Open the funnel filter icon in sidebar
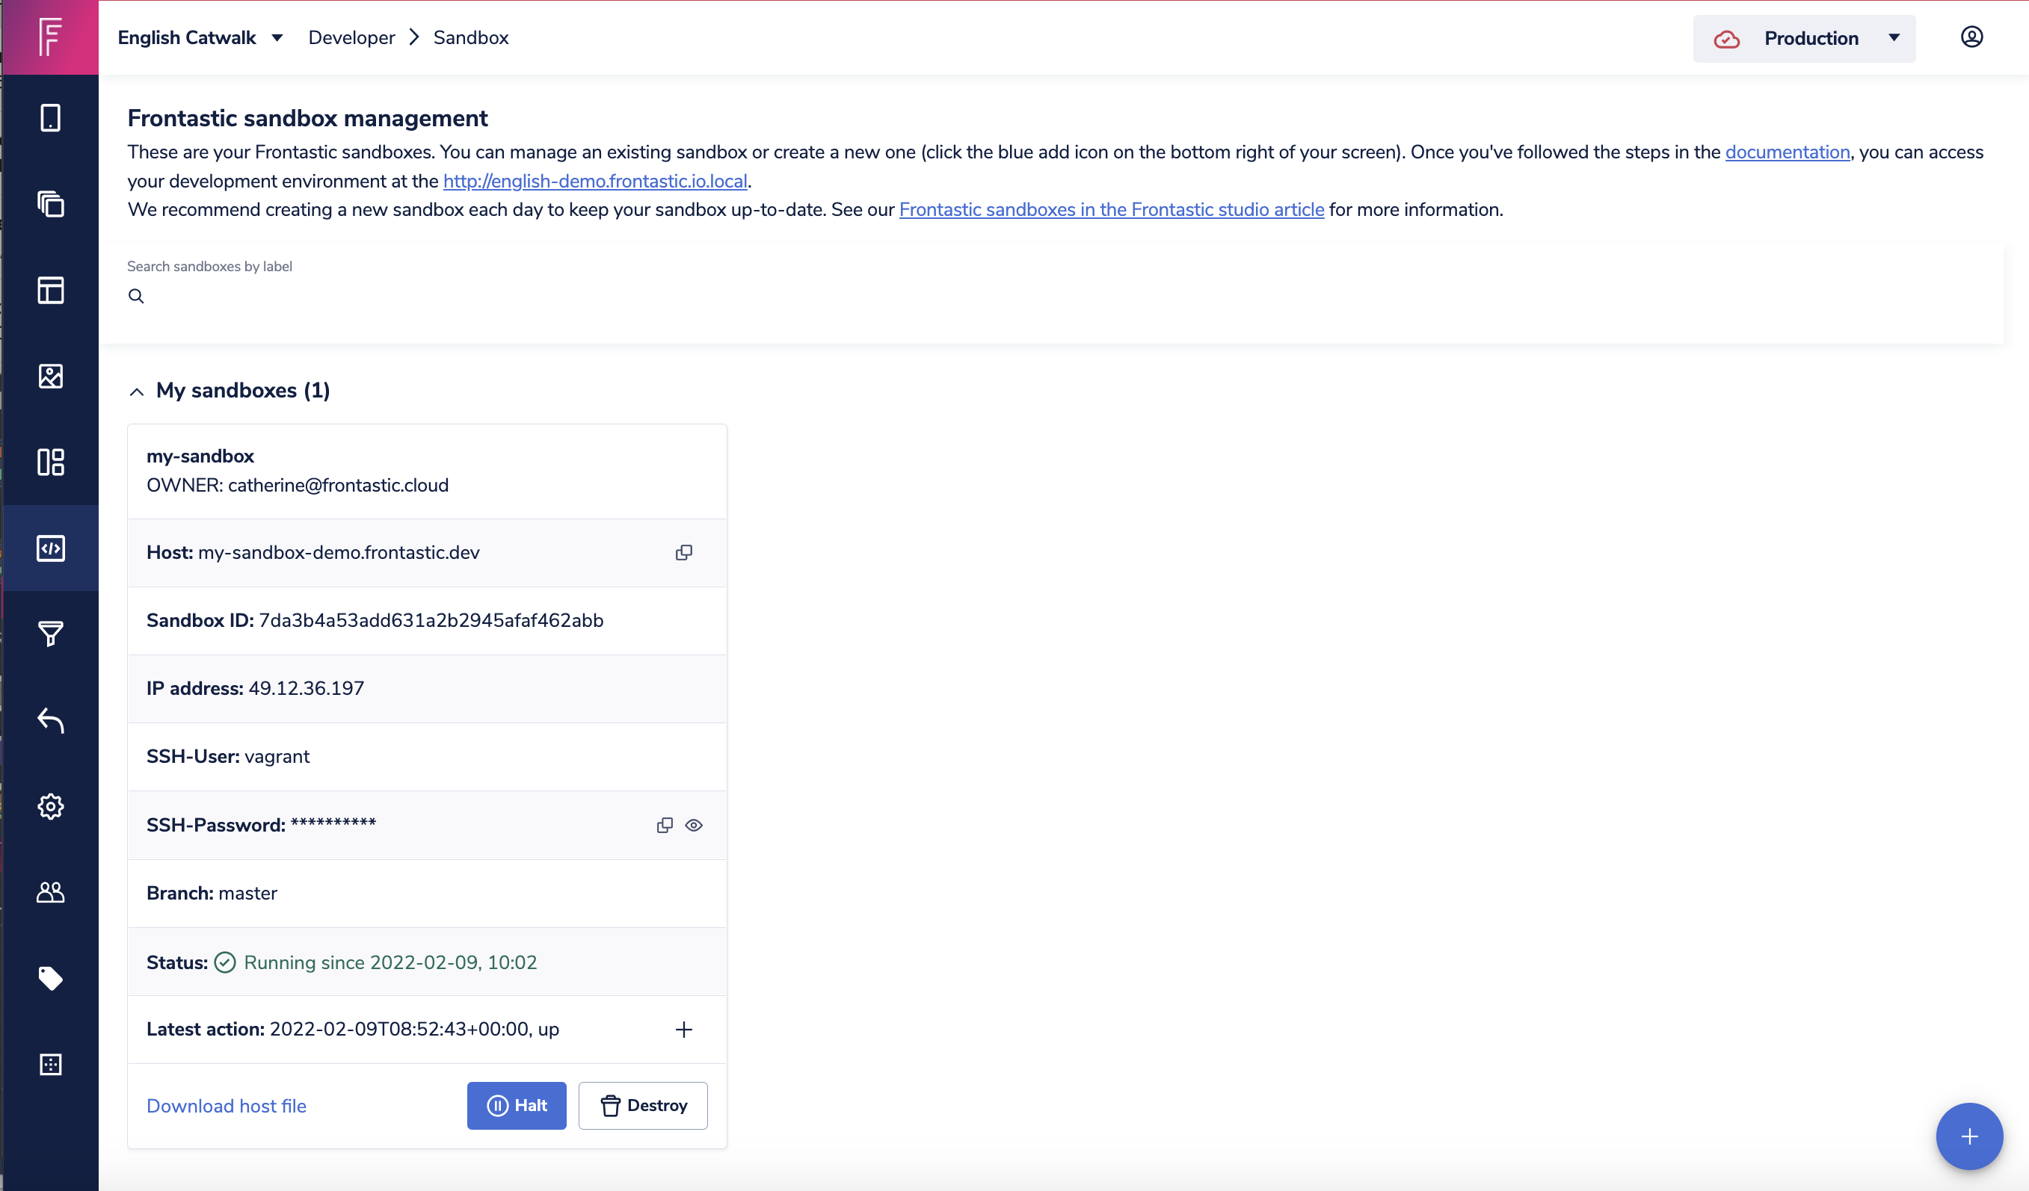The height and width of the screenshot is (1191, 2029). tap(50, 634)
